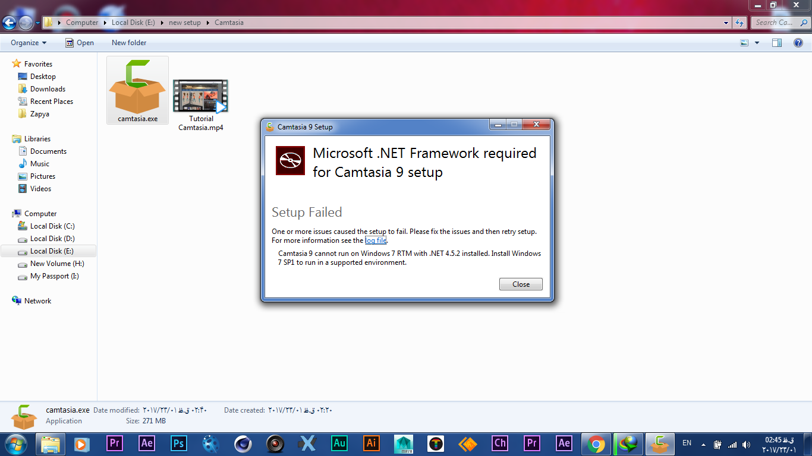812x456 pixels.
Task: Launch Premiere Pro icon beside Photoshop's After Effects
Action: click(114, 444)
